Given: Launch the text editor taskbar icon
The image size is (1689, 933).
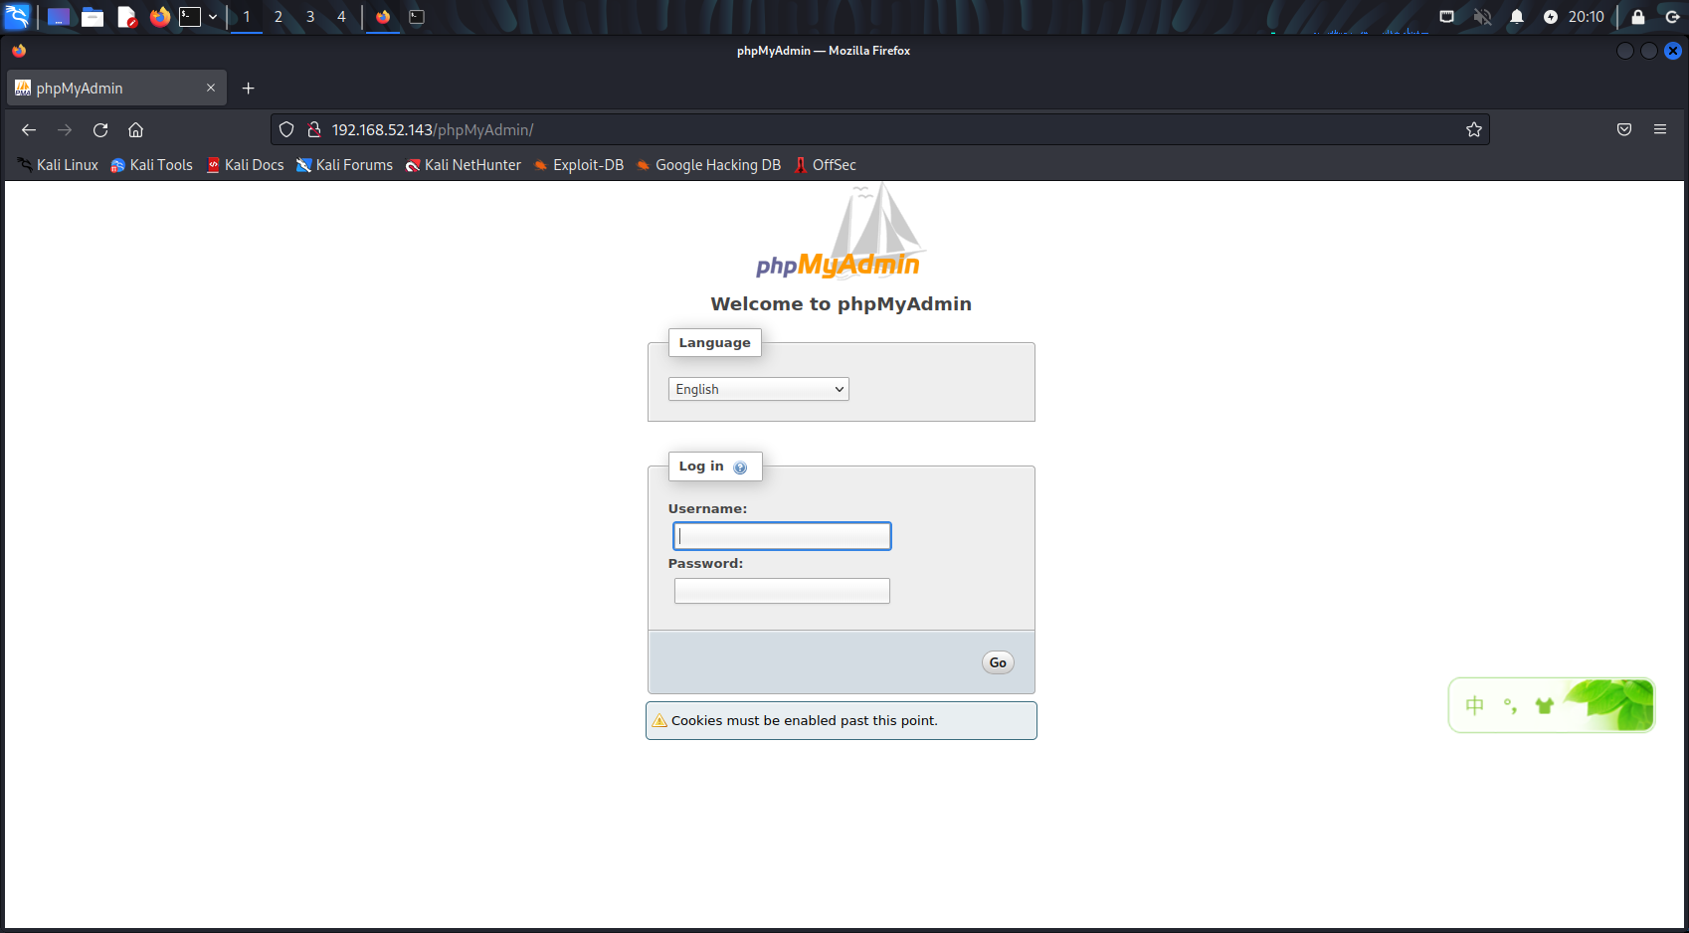Looking at the screenshot, I should pos(126,17).
